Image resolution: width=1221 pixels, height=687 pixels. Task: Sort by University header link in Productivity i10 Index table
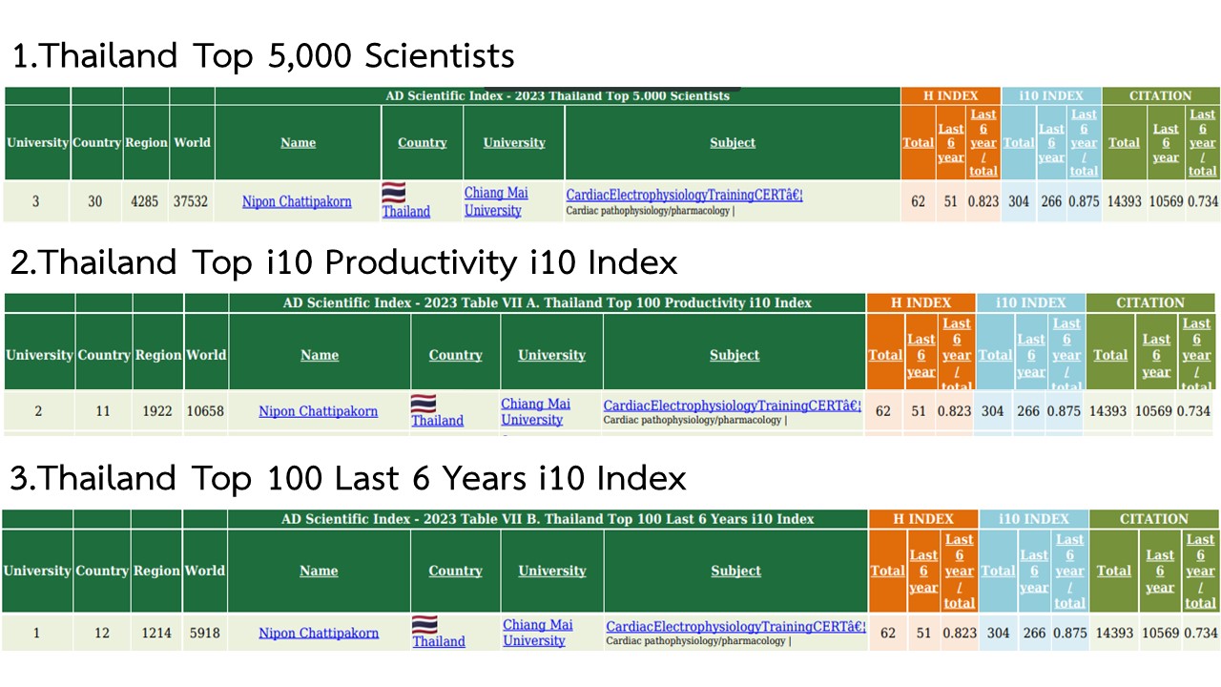click(551, 354)
